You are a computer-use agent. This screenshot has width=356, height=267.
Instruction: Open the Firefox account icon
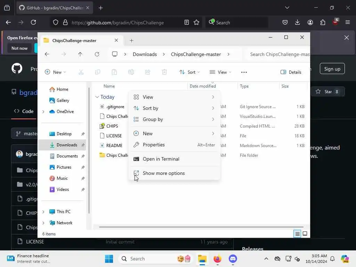(310, 22)
